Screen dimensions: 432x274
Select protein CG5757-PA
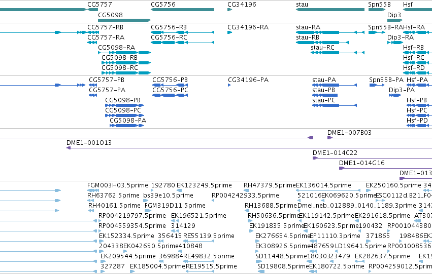point(107,90)
